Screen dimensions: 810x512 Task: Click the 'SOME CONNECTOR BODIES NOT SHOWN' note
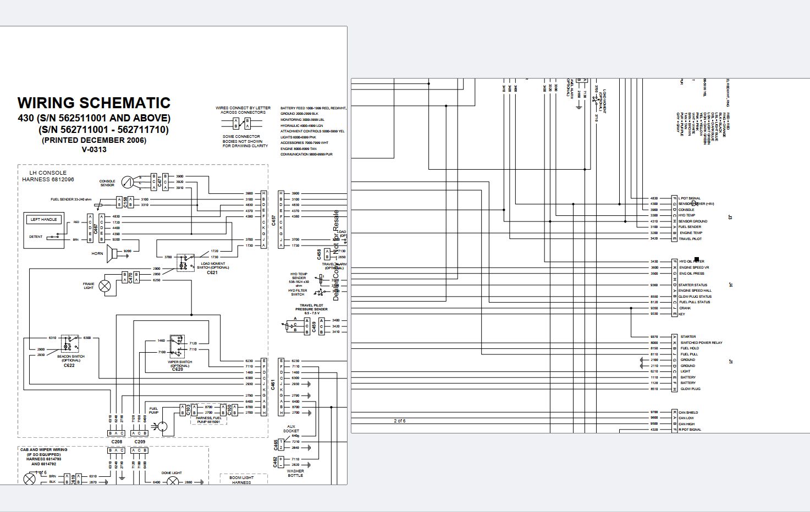(x=245, y=141)
